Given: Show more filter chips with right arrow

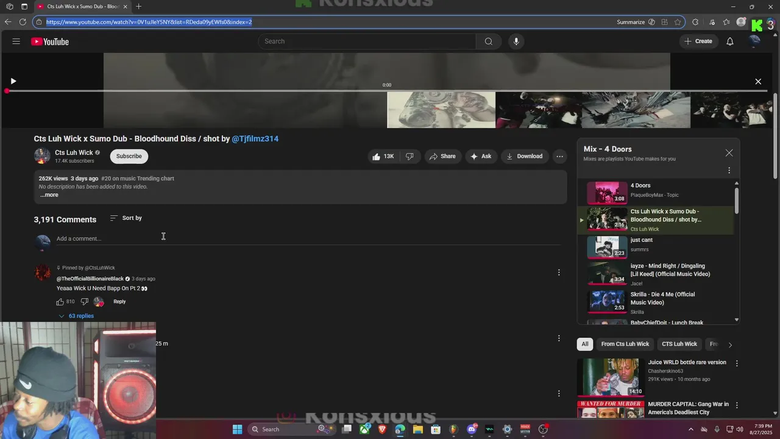Looking at the screenshot, I should click(730, 344).
